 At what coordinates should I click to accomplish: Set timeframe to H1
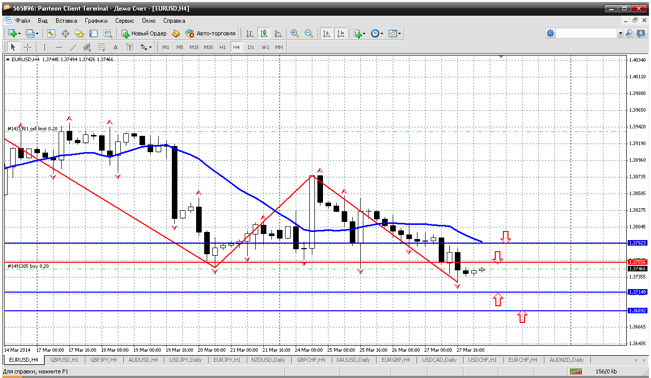[222, 47]
